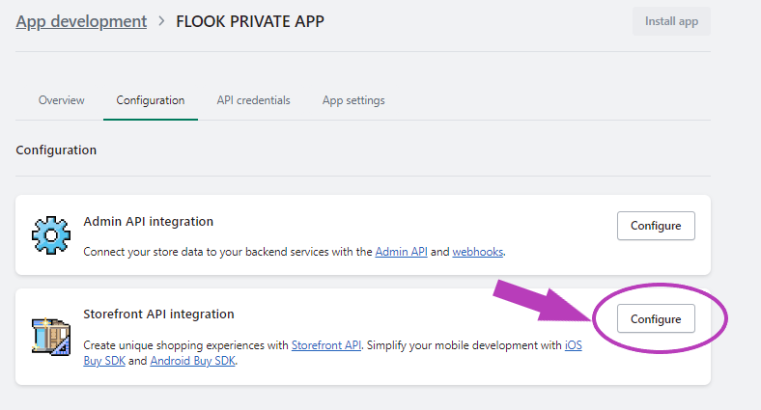Image resolution: width=761 pixels, height=410 pixels.
Task: Select the Configuration tab
Action: [x=150, y=100]
